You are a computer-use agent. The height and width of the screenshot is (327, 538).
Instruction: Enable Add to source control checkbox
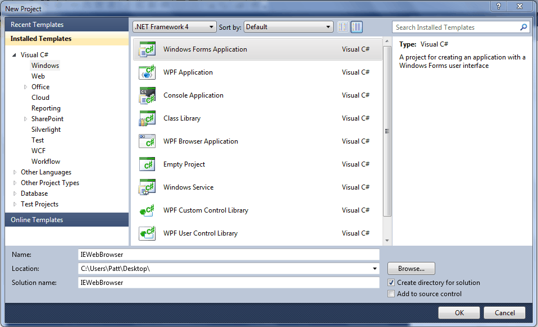(391, 294)
